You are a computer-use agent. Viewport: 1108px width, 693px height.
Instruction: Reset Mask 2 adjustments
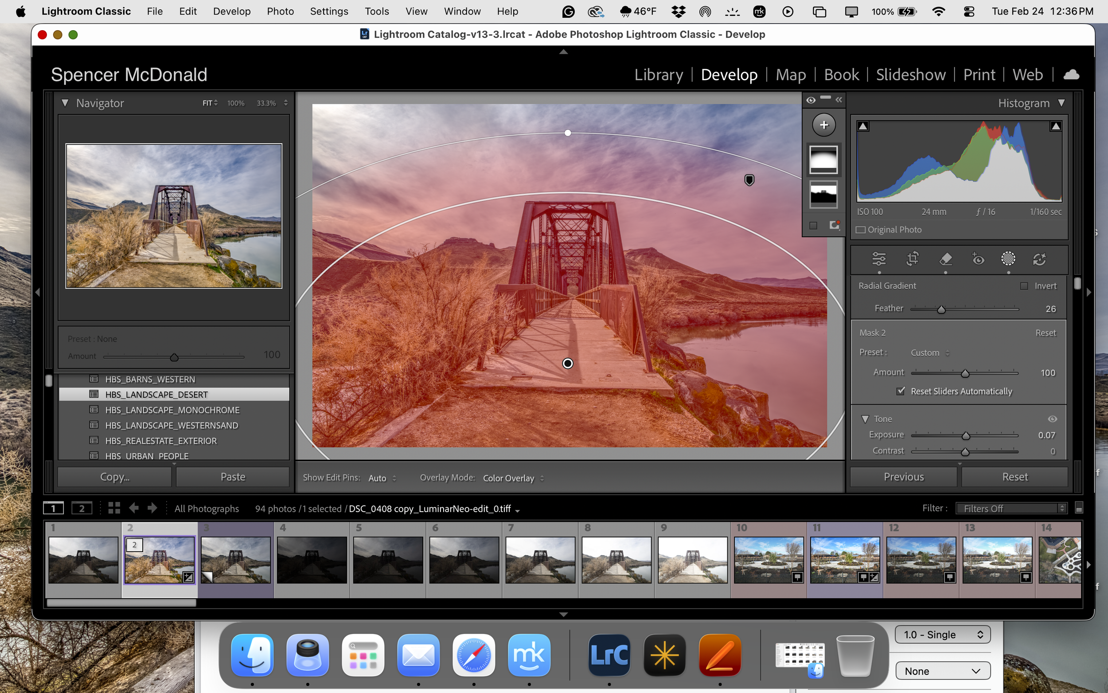pos(1046,332)
